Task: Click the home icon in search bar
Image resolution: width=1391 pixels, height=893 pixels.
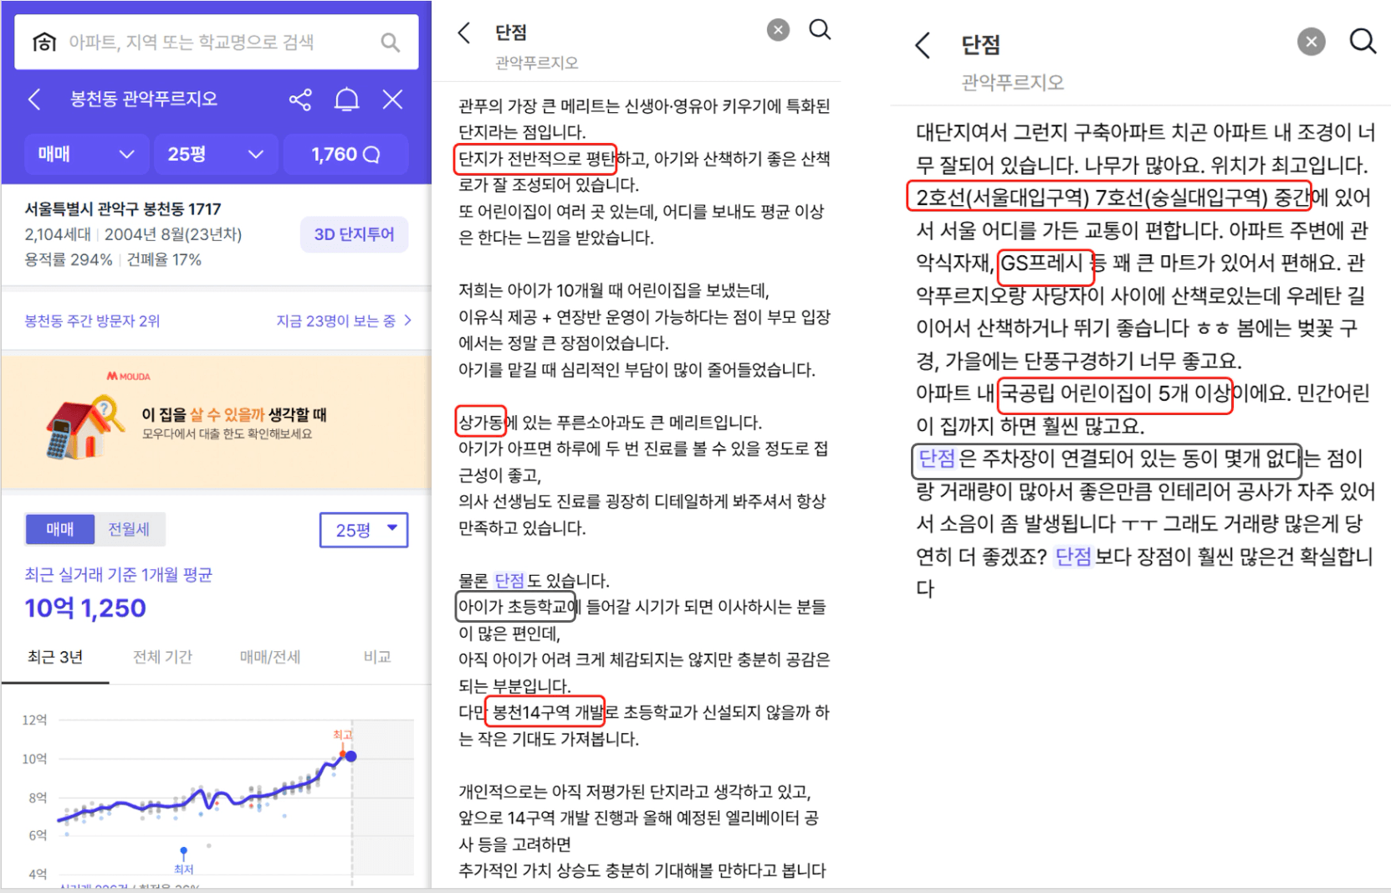Action: (44, 42)
